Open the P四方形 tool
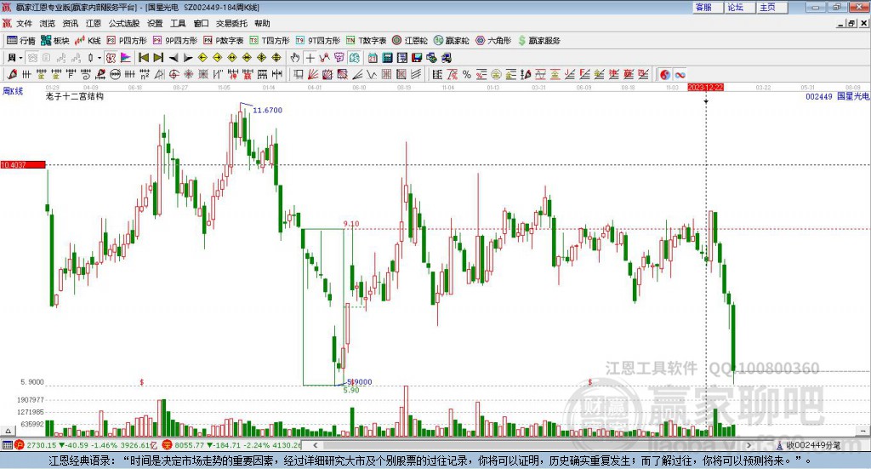Image resolution: width=871 pixels, height=469 pixels. (127, 41)
